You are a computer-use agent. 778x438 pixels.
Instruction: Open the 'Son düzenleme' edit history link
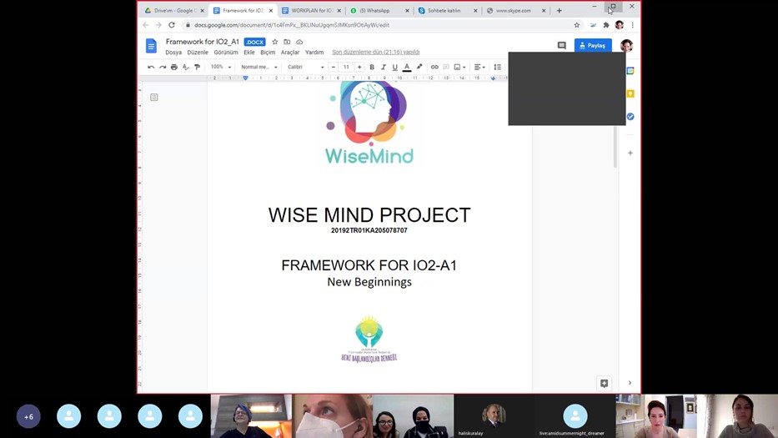[375, 53]
